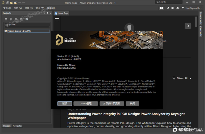Click the Save All icon in title bar

click(x=7, y=2)
